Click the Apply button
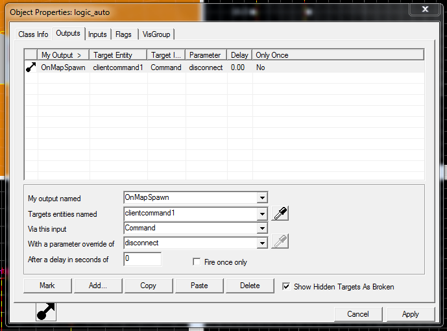Image resolution: width=447 pixels, height=331 pixels. pos(410,313)
